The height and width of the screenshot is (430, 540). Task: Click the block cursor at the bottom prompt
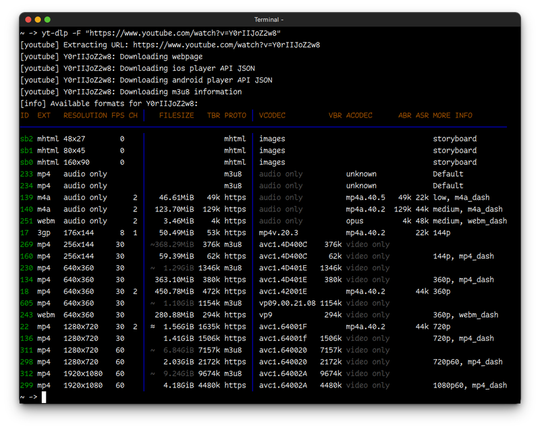[44, 397]
